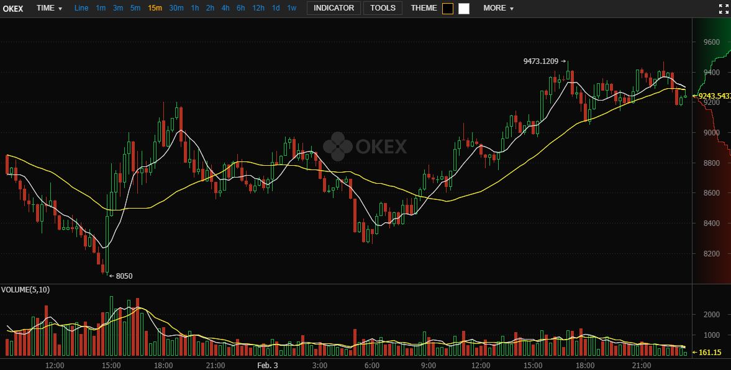Screen dimensions: 731x370
Task: Toggle fullscreen mode icon
Action: [724, 9]
